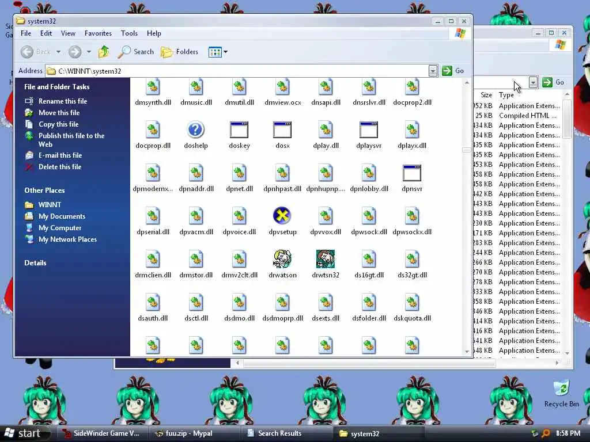Image resolution: width=590 pixels, height=442 pixels.
Task: Sort by the Type column header
Action: 506,95
